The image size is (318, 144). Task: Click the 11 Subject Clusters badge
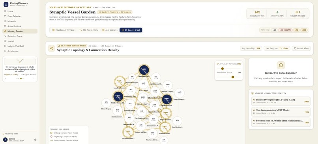[114, 12]
